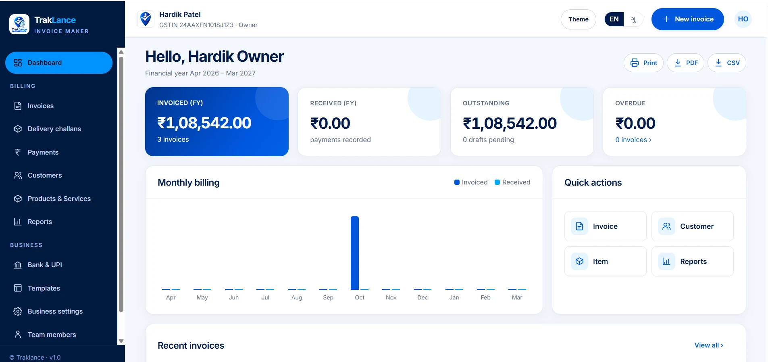Click sidebar scrollbar up arrow

click(121, 52)
